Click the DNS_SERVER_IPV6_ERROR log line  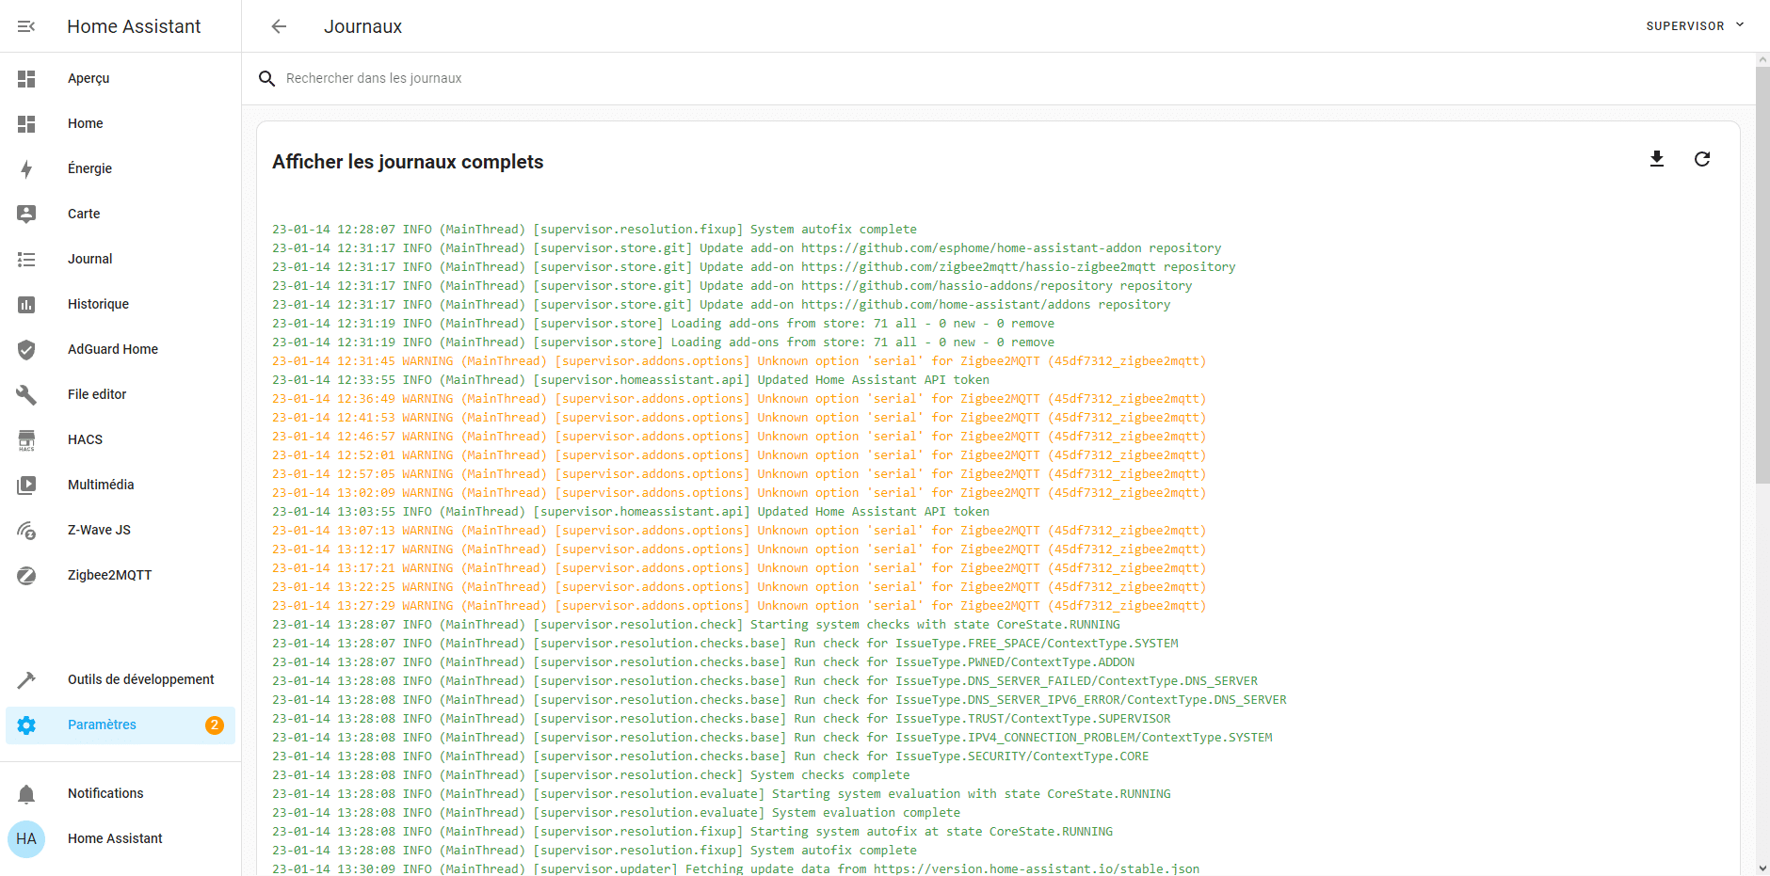coord(780,700)
